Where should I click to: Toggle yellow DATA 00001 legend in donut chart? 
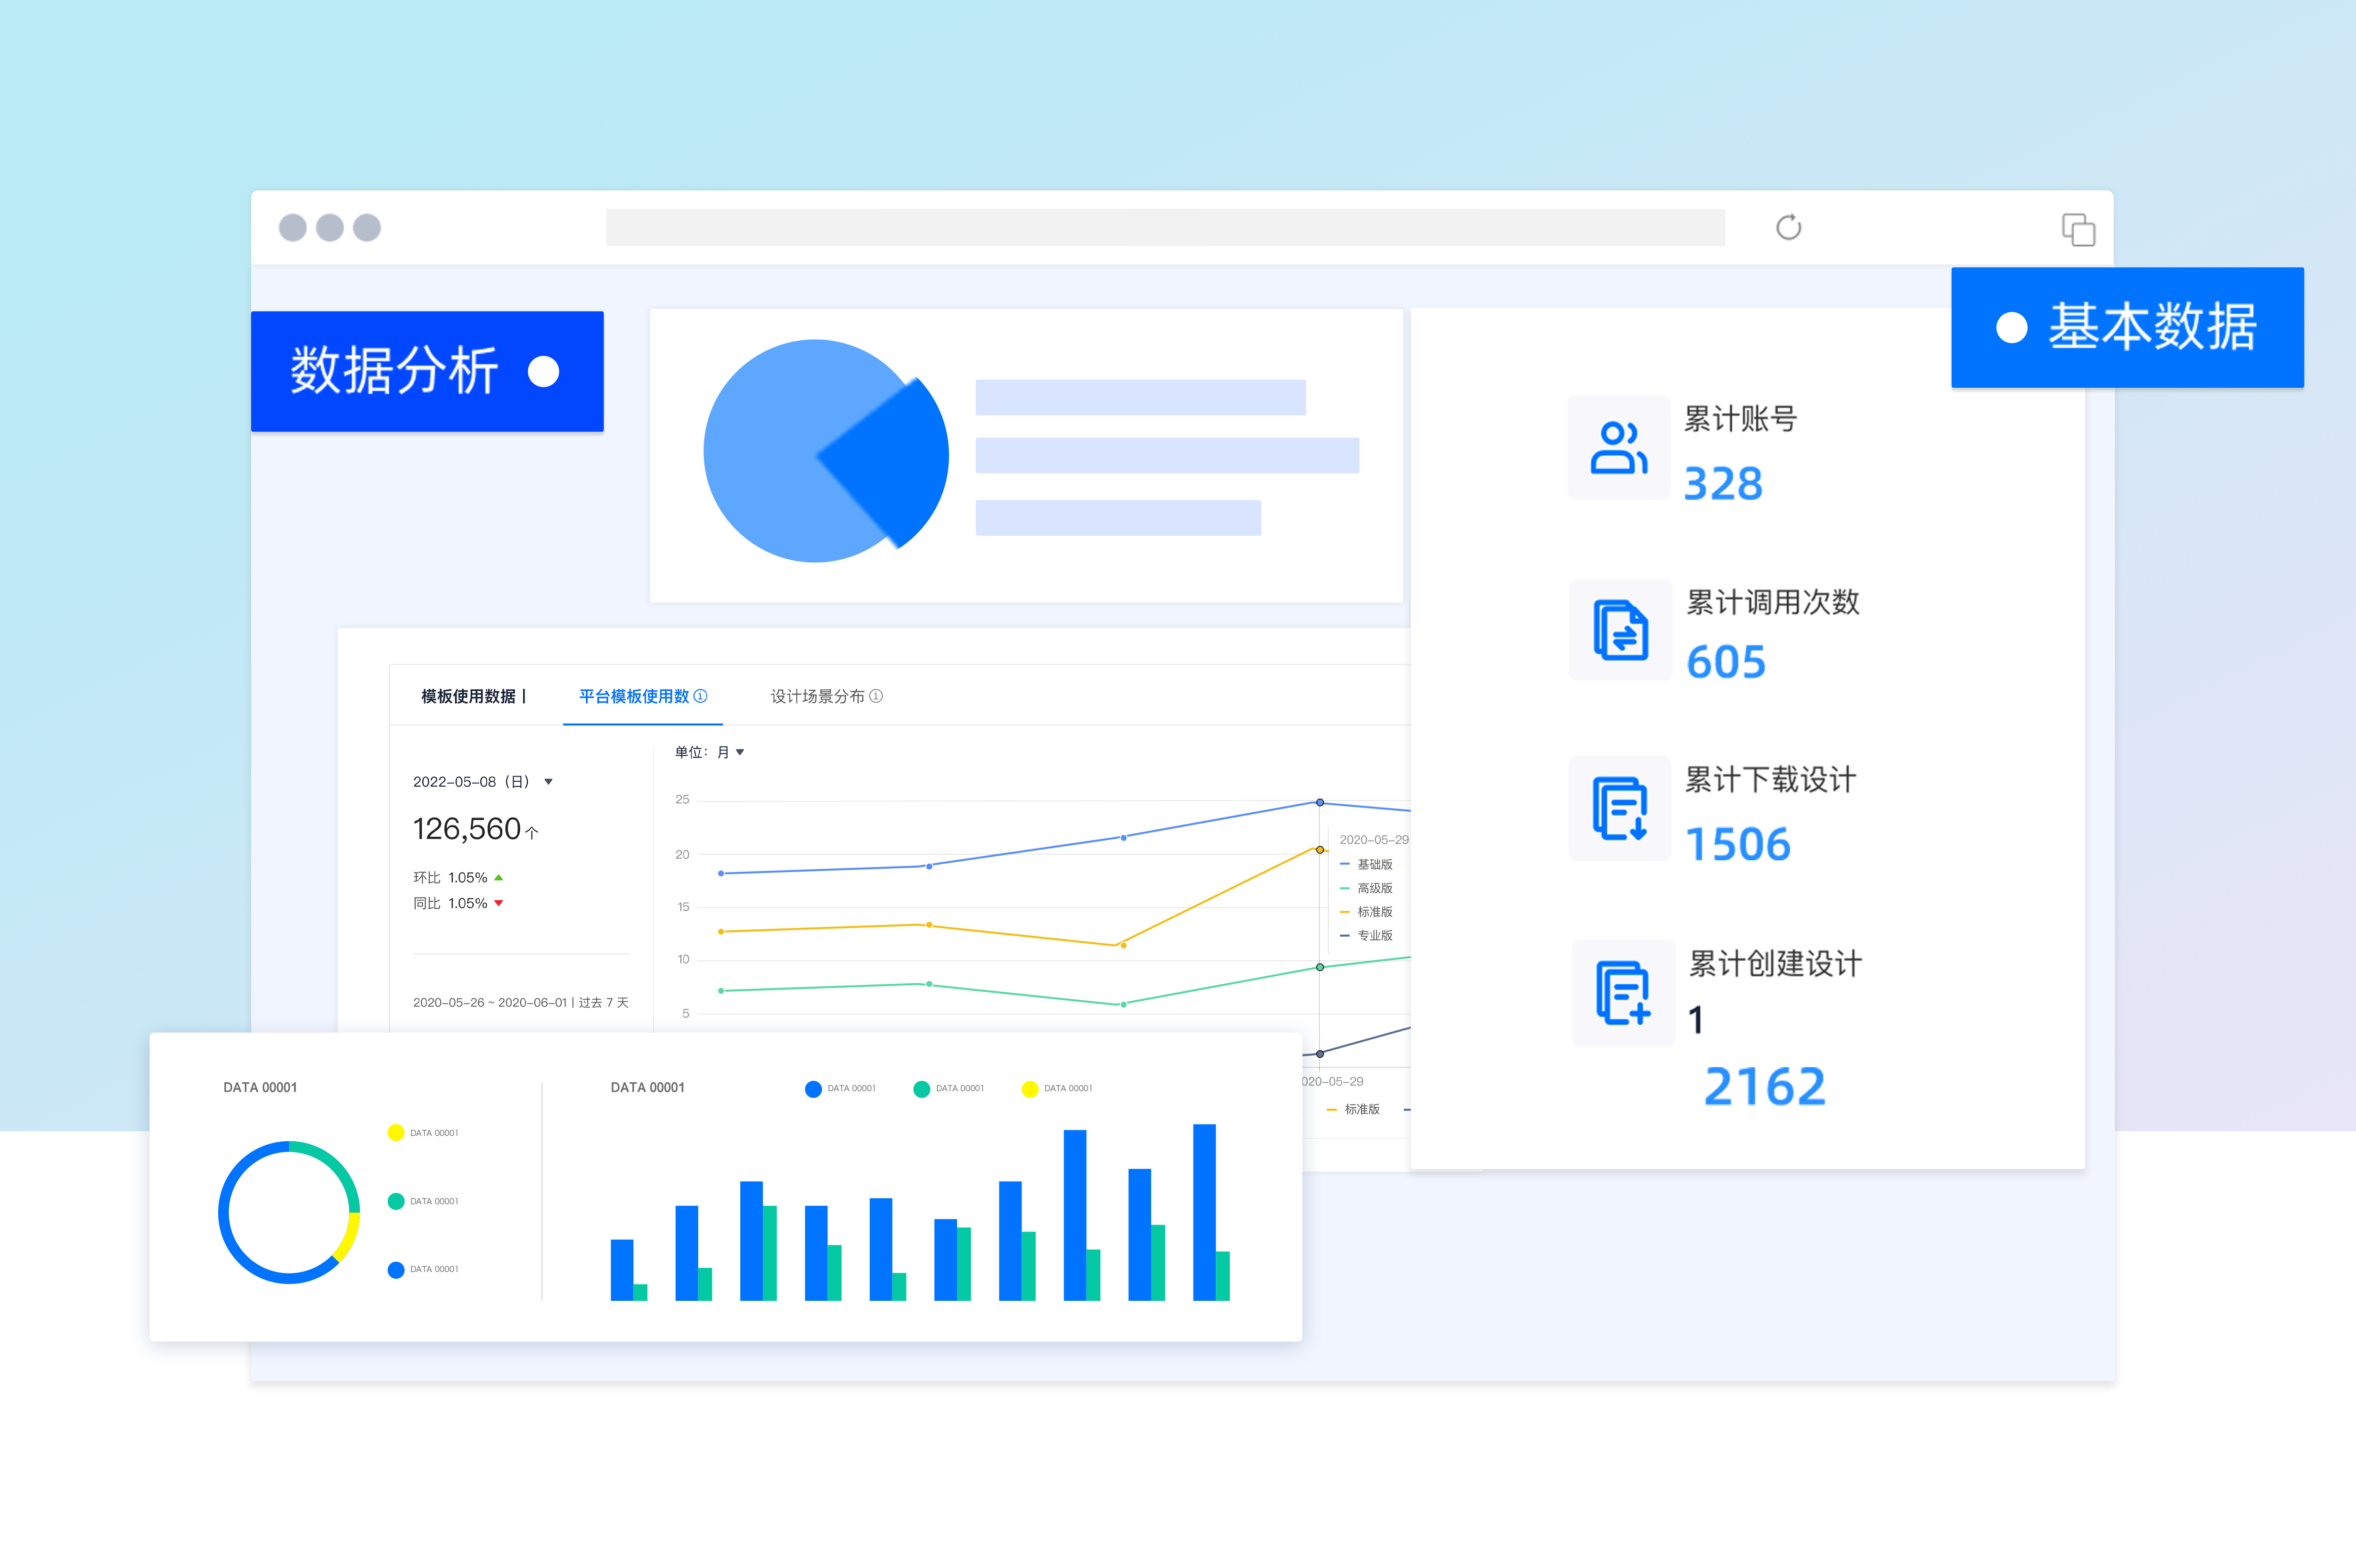tap(396, 1133)
